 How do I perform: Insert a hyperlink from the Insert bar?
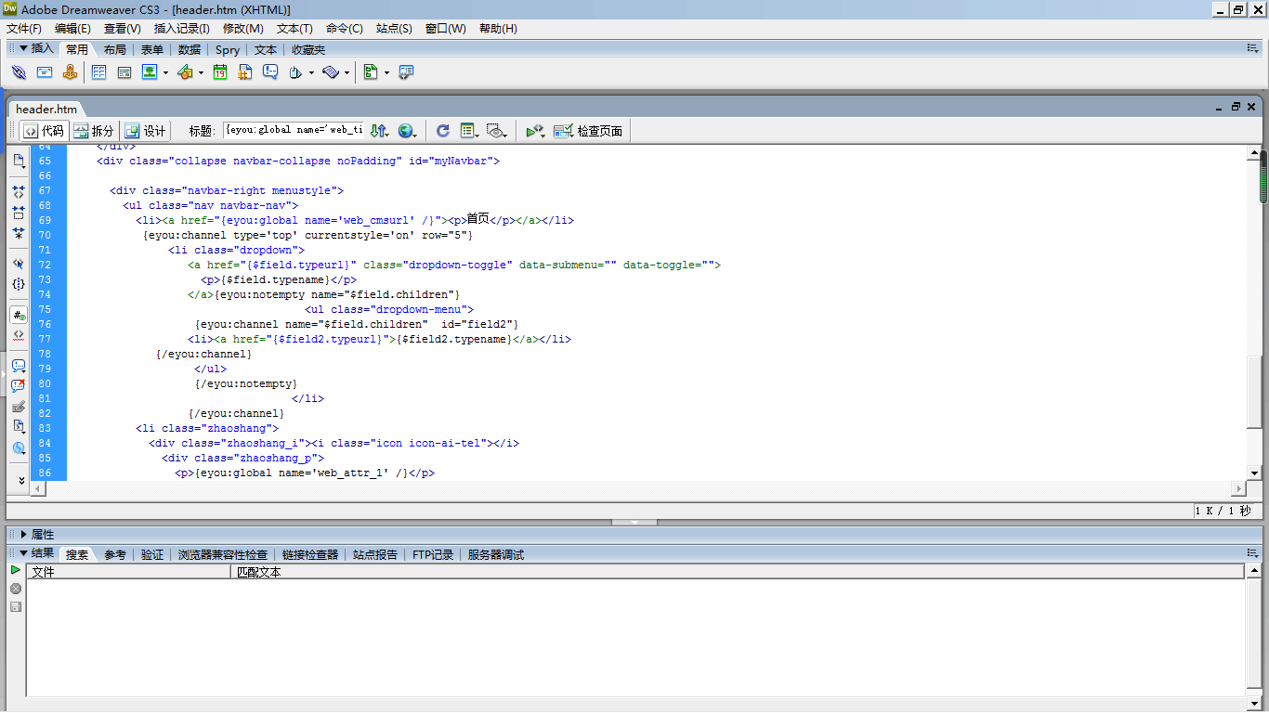[19, 72]
